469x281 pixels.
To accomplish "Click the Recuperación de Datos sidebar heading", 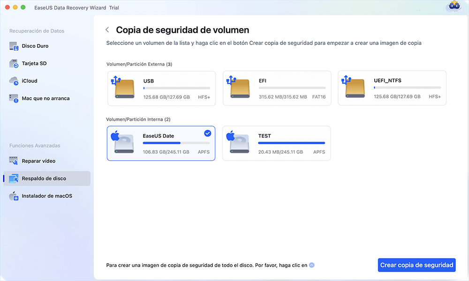I will tap(37, 31).
